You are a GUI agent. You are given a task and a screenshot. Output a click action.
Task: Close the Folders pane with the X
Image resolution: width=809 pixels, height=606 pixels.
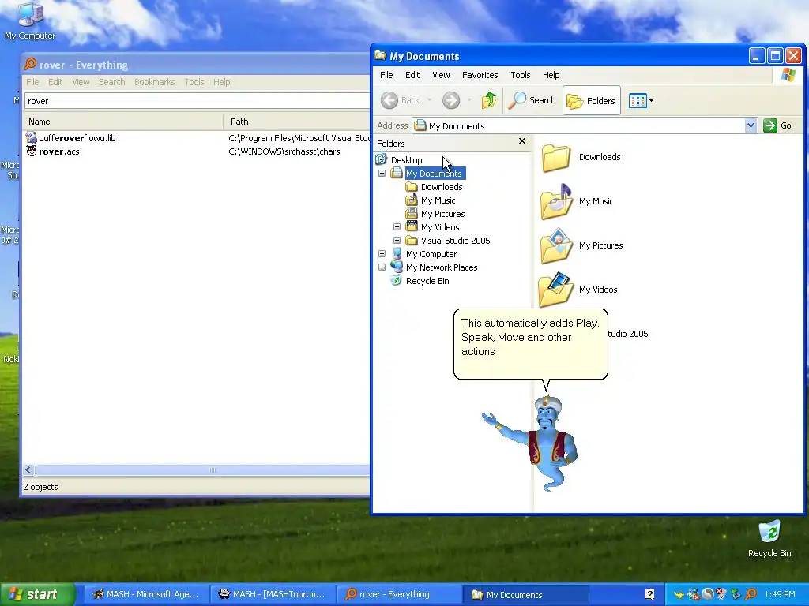(x=522, y=141)
